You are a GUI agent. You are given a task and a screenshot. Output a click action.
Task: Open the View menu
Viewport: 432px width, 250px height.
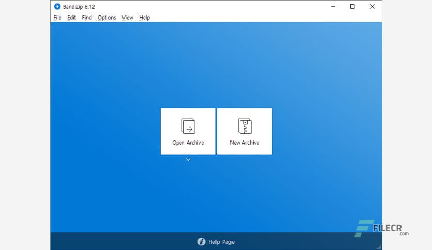[127, 18]
